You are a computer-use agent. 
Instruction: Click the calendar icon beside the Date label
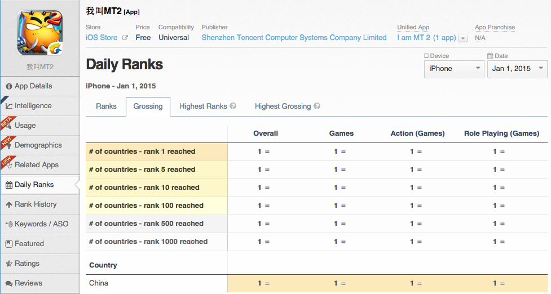click(490, 55)
